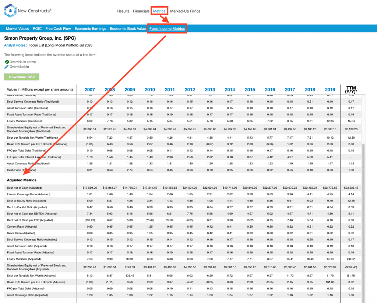Click the TTM (Y/Y) column header
377x303 pixels.
click(x=351, y=90)
